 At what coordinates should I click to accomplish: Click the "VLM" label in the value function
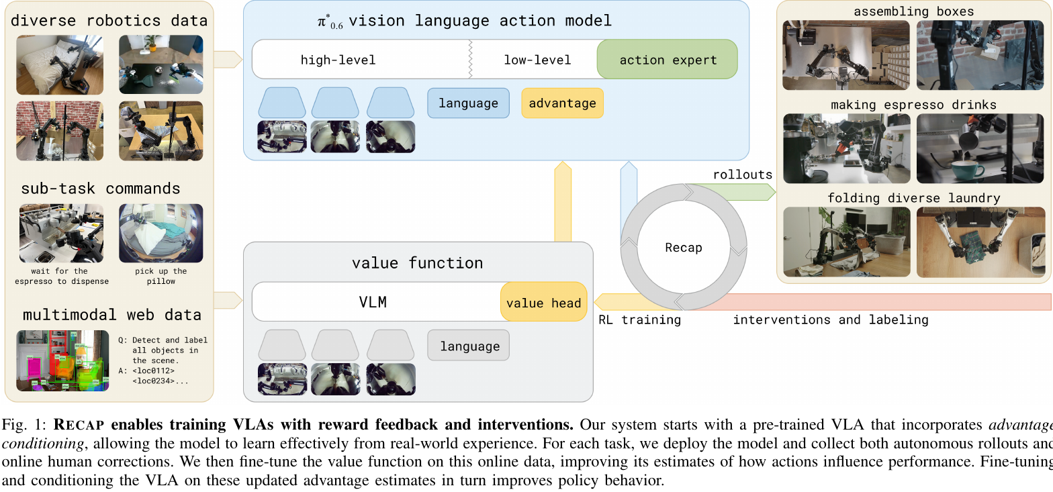[373, 302]
